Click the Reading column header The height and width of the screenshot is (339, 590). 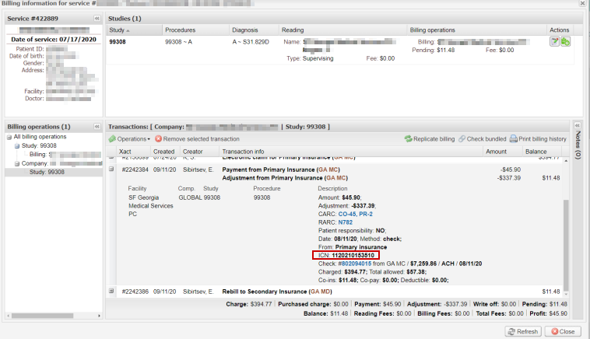[342, 30]
